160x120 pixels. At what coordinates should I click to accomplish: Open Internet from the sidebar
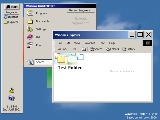[11, 17]
